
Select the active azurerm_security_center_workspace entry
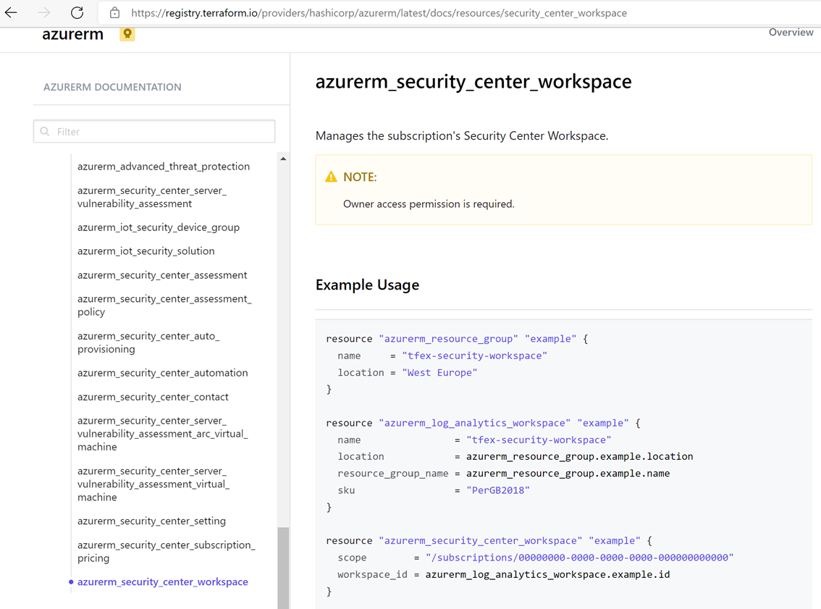tap(163, 581)
